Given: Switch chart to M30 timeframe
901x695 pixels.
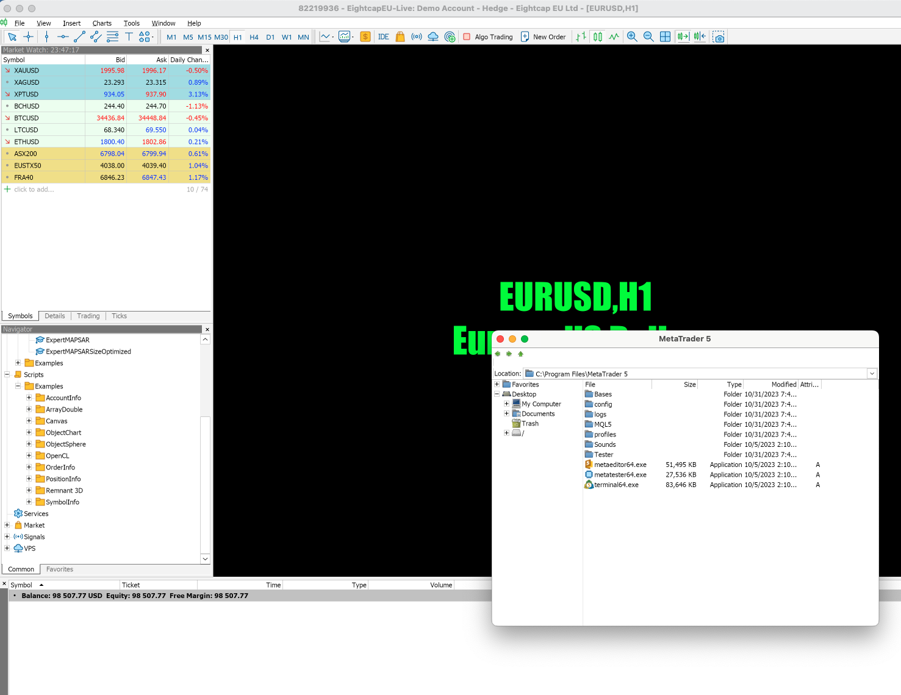Looking at the screenshot, I should pyautogui.click(x=221, y=37).
